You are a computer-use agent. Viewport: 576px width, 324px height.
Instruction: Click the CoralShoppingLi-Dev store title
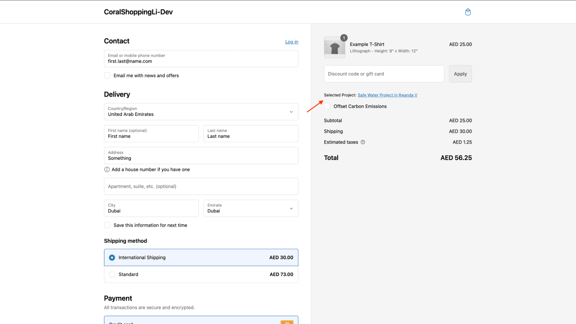pyautogui.click(x=138, y=12)
